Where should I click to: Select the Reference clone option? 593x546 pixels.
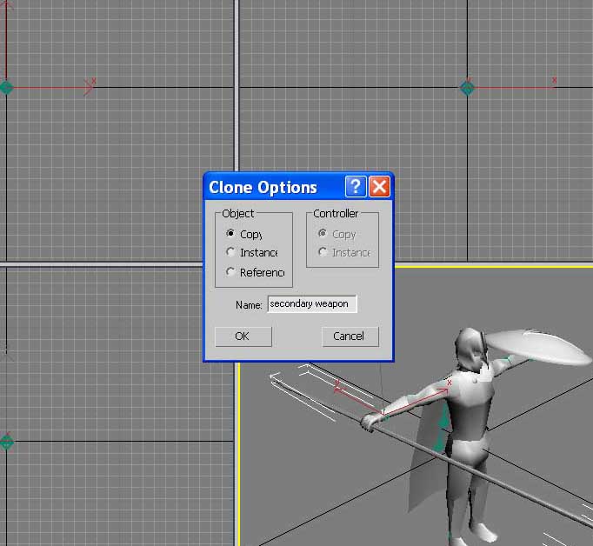click(230, 271)
